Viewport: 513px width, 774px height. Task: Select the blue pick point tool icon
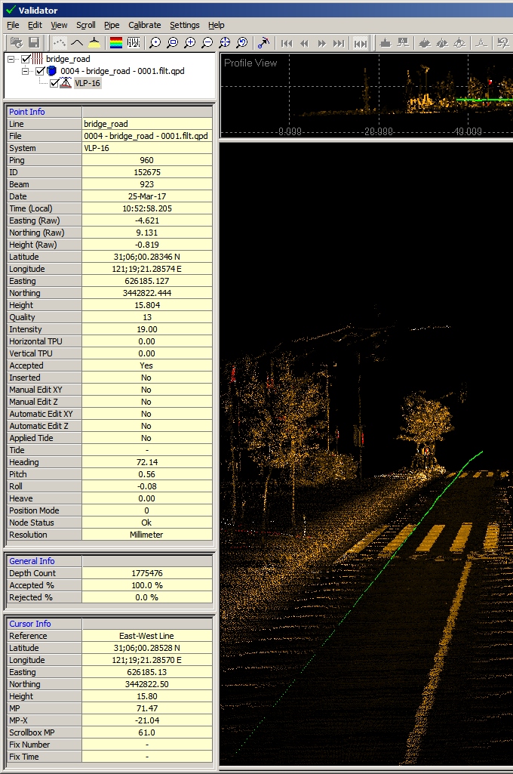tap(263, 43)
